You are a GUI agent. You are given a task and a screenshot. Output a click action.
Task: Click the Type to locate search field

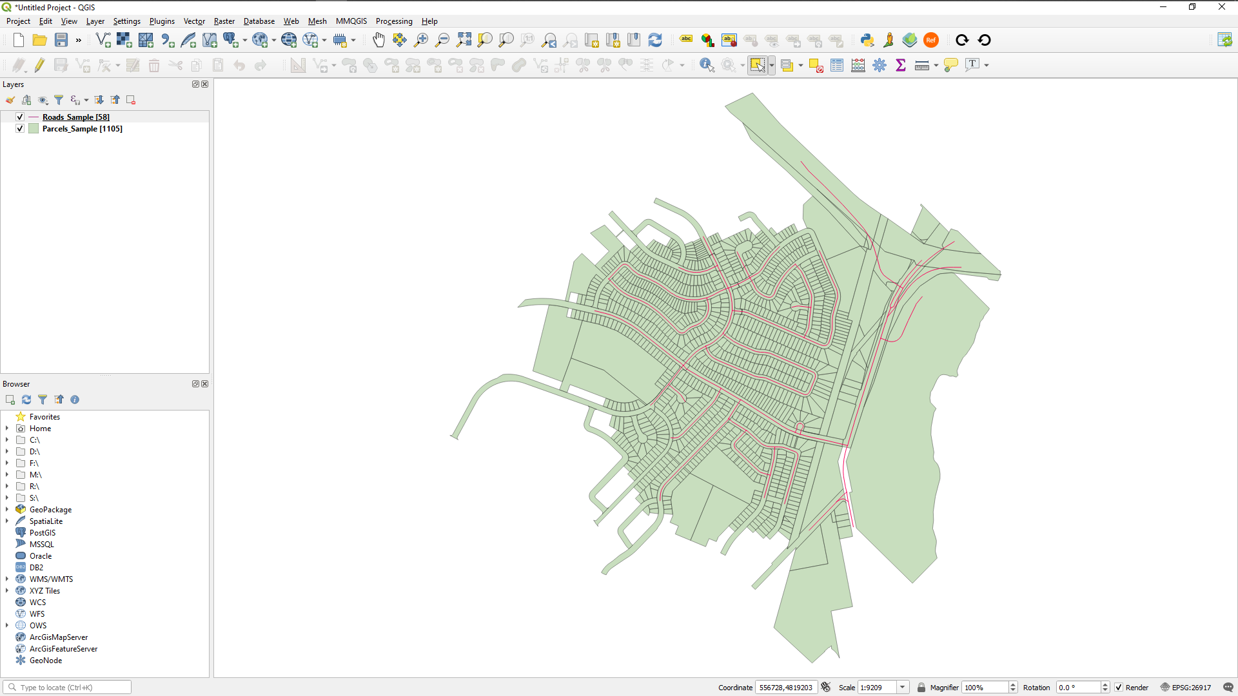pos(67,687)
